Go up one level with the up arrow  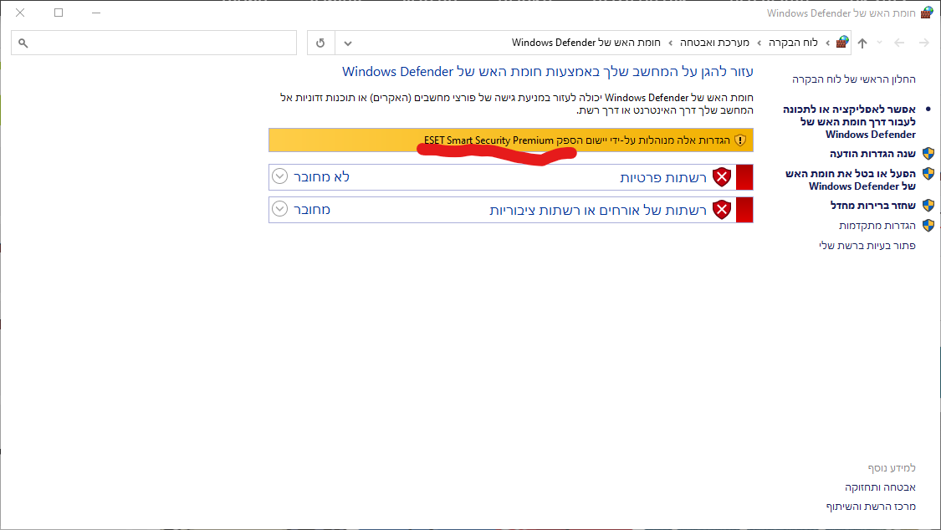(x=862, y=43)
